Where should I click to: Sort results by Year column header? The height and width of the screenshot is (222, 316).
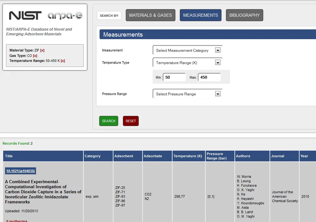point(304,156)
